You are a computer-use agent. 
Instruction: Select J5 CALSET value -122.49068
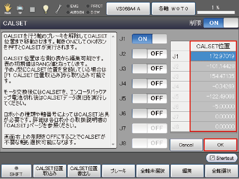pos(213,96)
